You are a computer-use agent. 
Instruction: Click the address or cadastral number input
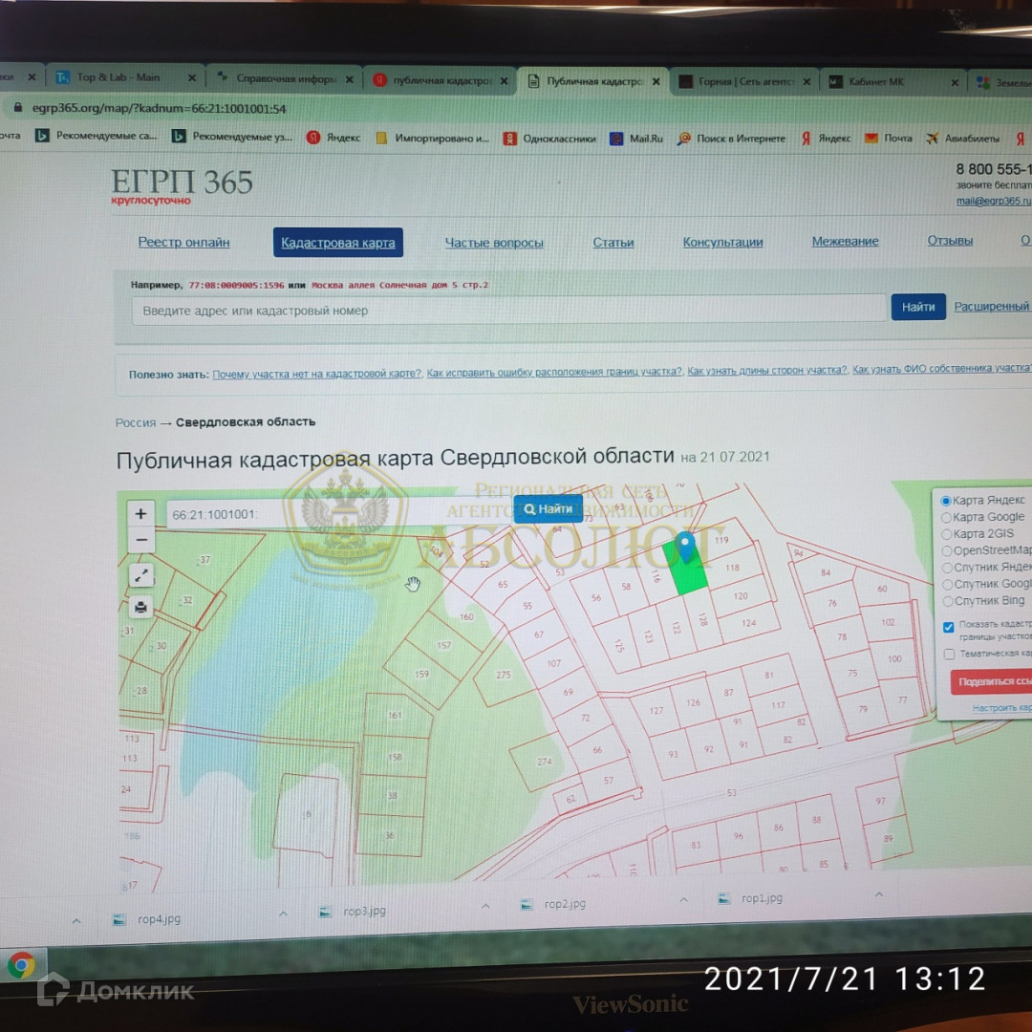coord(508,310)
